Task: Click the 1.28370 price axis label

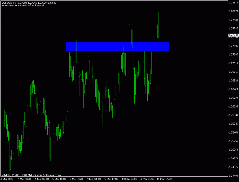Action: [234, 3]
